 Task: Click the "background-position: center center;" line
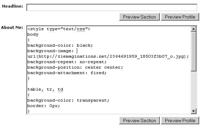point(75,67)
